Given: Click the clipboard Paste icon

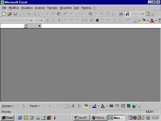Looking at the screenshot, I should (x=59, y=14).
